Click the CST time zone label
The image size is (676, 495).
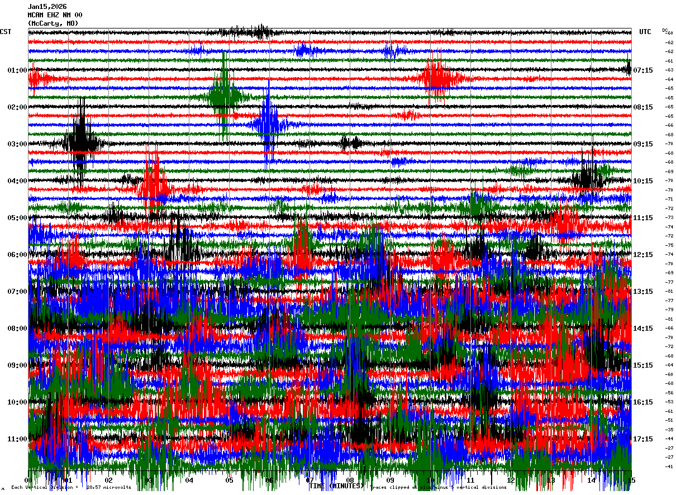point(6,32)
